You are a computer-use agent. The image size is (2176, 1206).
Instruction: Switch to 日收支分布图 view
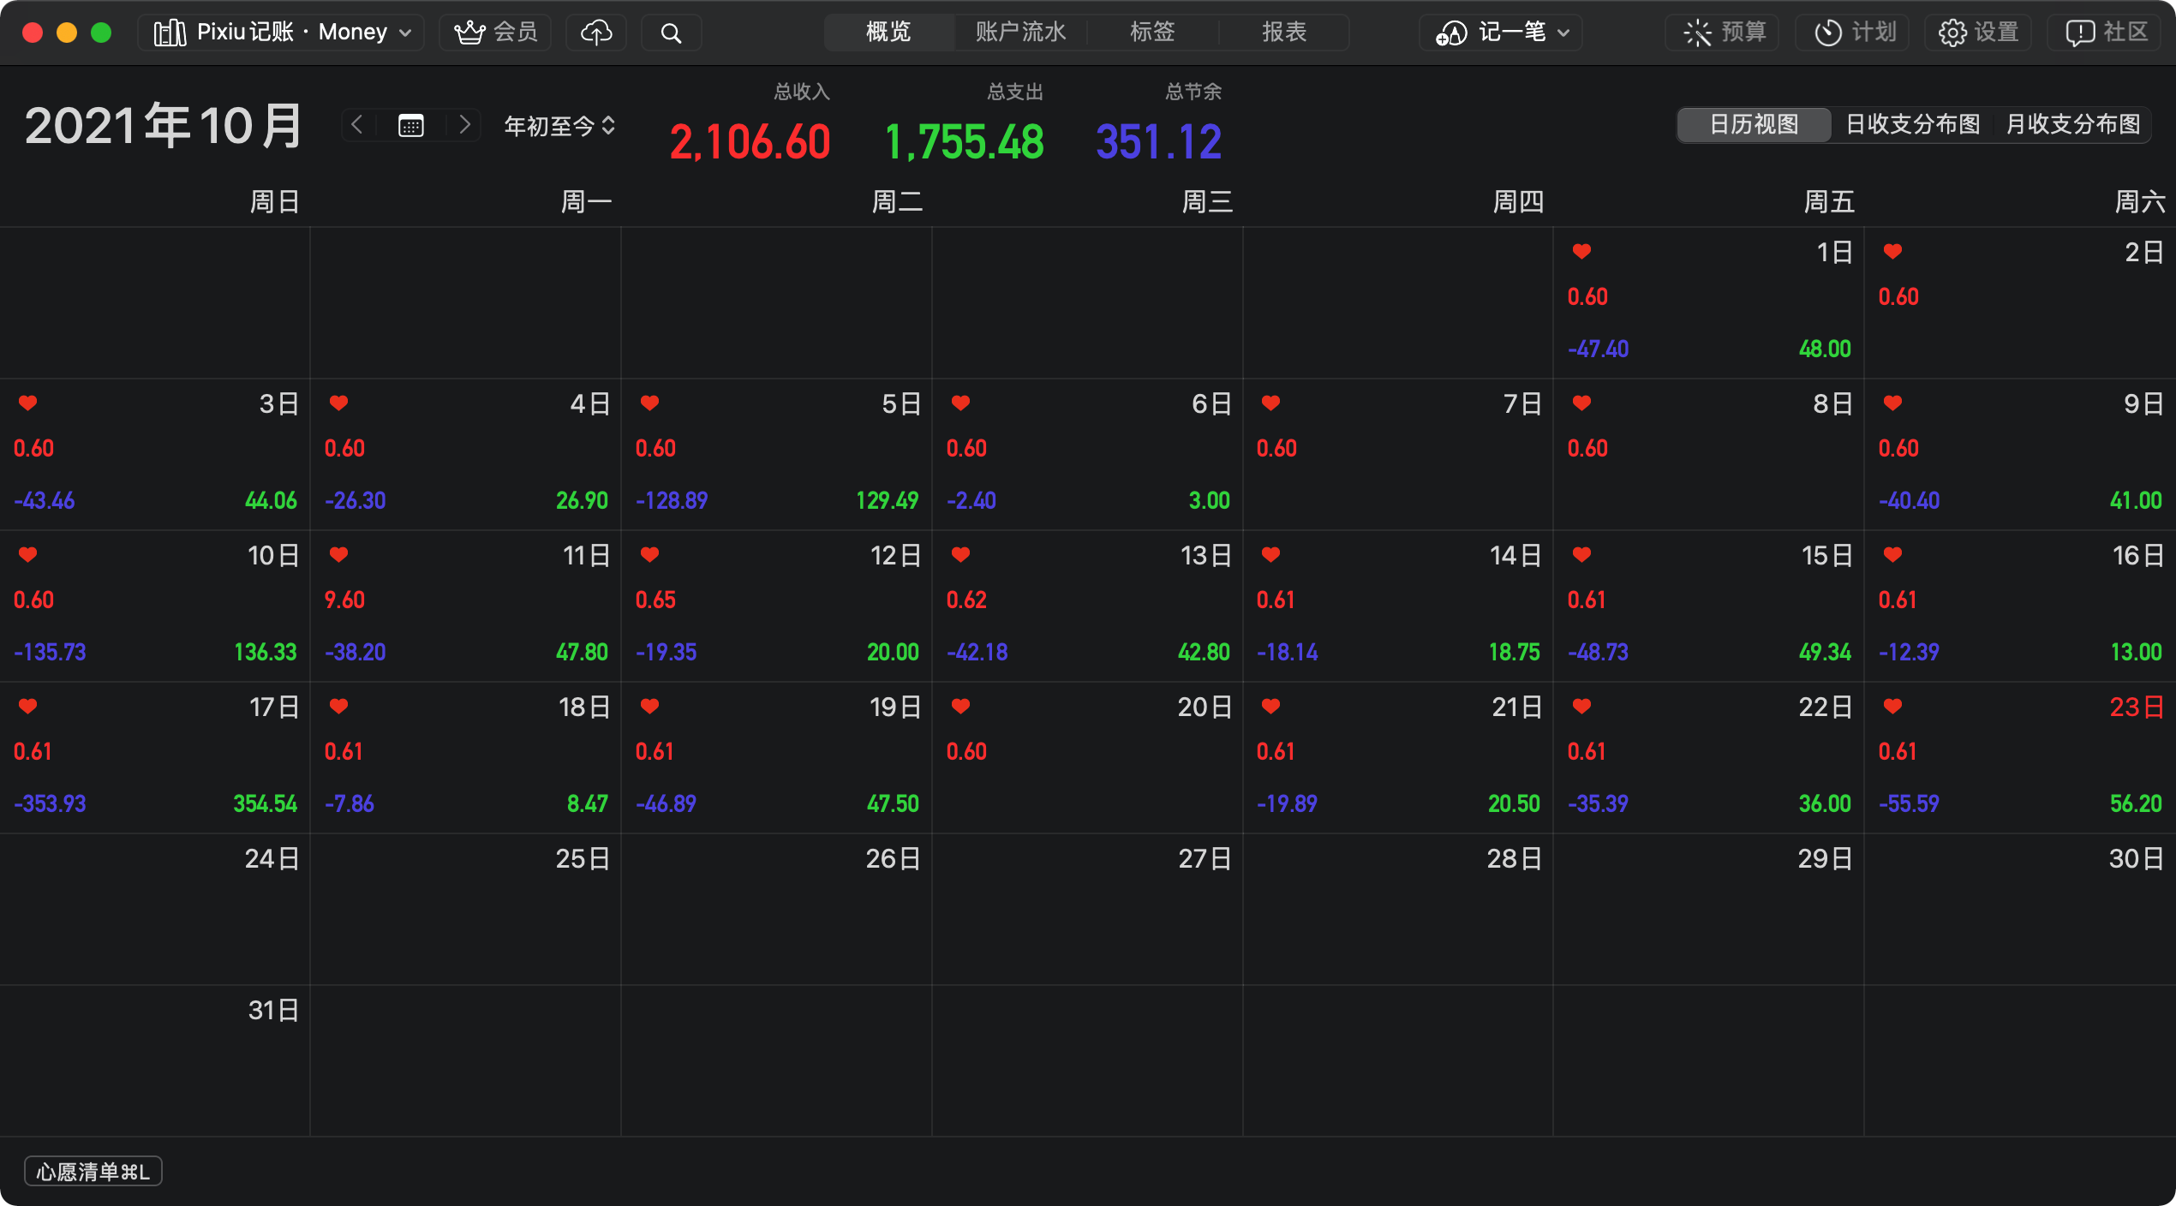[1912, 125]
